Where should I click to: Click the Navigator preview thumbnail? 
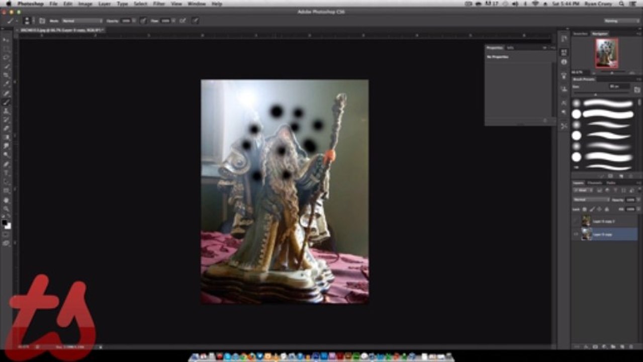click(x=607, y=53)
